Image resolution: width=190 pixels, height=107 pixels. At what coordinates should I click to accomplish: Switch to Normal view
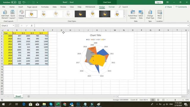tap(153, 100)
